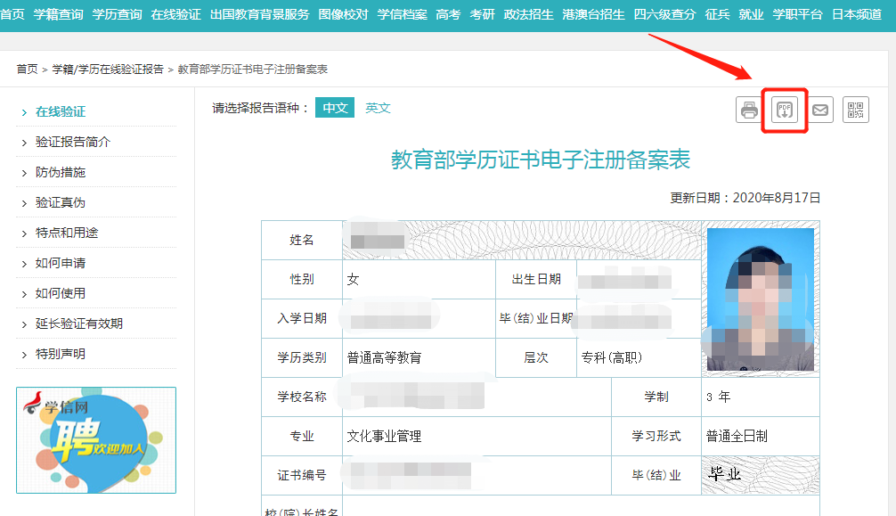This screenshot has height=516, width=896.
Task: Go to 考研 section
Action: click(482, 14)
